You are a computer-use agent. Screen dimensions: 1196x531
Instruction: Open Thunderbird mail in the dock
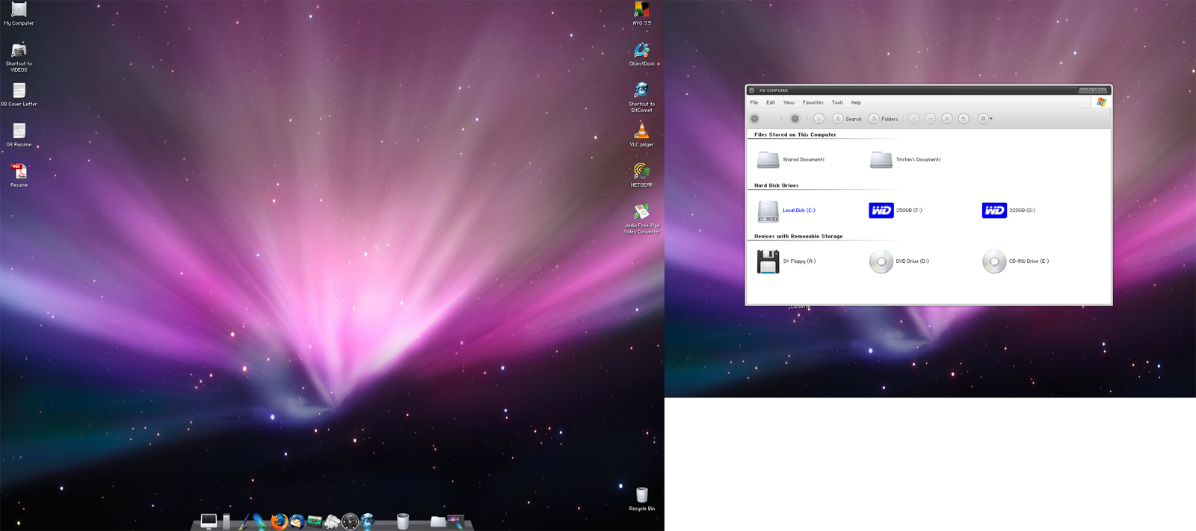click(x=297, y=521)
